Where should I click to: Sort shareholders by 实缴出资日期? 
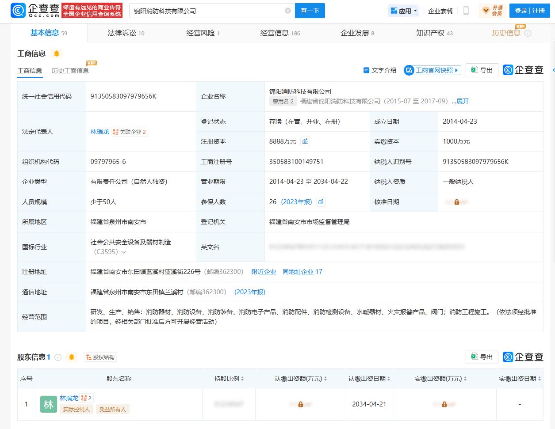(540, 379)
